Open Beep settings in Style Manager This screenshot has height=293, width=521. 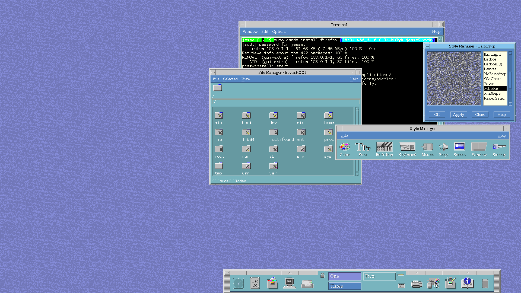pos(443,149)
